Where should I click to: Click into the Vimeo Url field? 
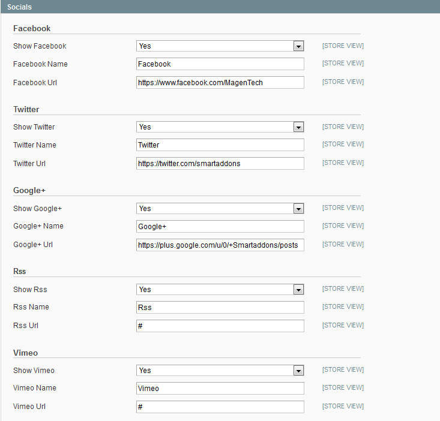pyautogui.click(x=220, y=407)
